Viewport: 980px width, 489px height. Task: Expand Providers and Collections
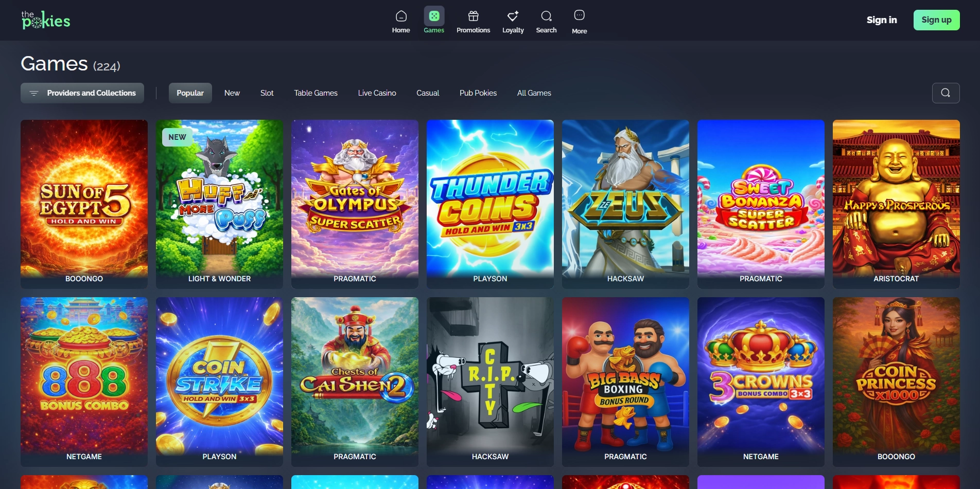pyautogui.click(x=82, y=93)
